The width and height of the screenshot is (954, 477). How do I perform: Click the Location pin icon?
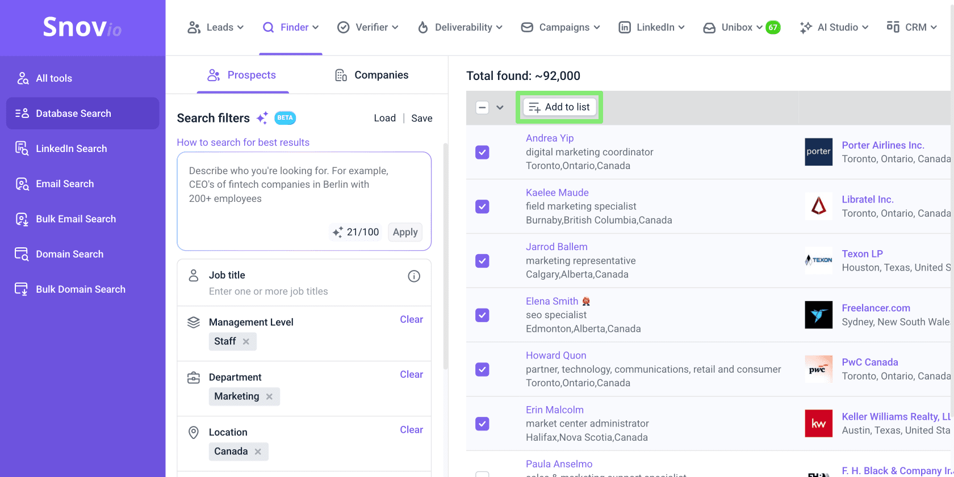[x=194, y=433]
